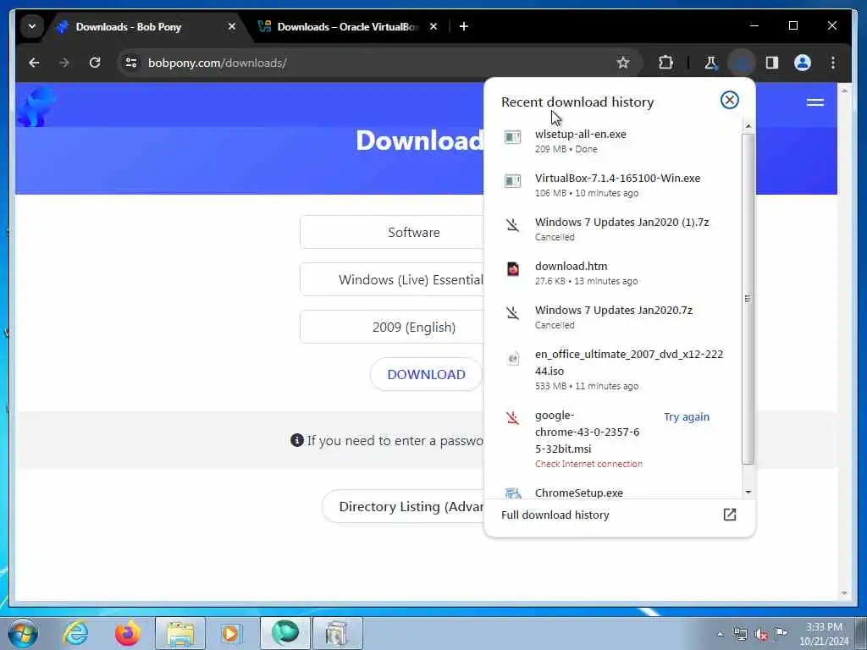Viewport: 867px width, 650px height.
Task: Open the 2009 (English) version dropdown
Action: coord(391,328)
